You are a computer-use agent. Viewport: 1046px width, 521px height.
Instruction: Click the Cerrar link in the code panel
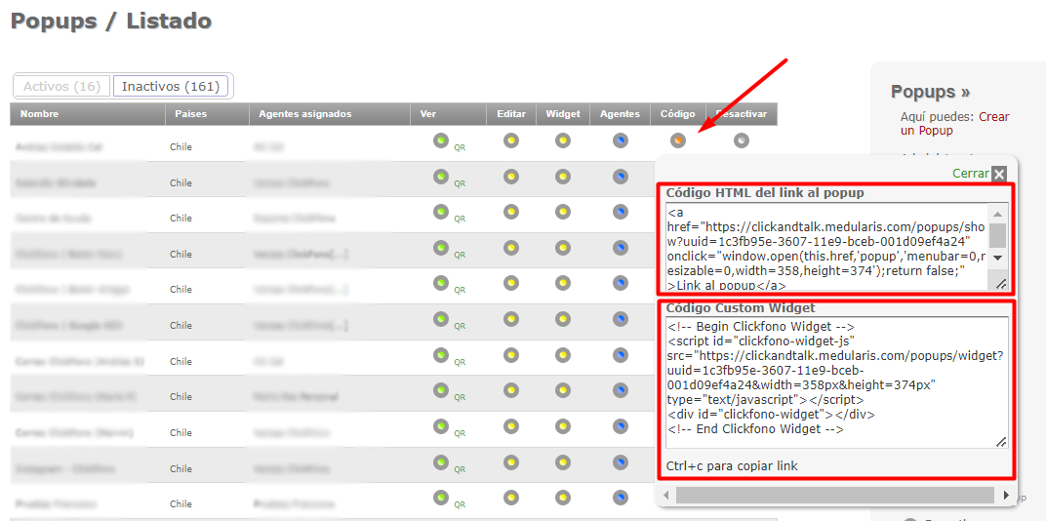[971, 174]
